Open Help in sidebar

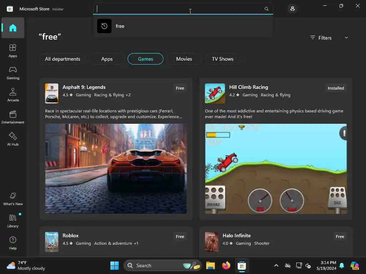point(13,243)
